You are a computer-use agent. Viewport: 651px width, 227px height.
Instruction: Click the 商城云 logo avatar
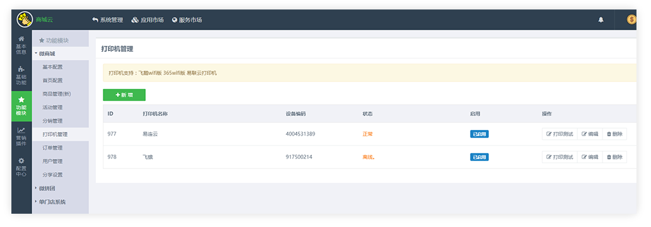click(25, 20)
